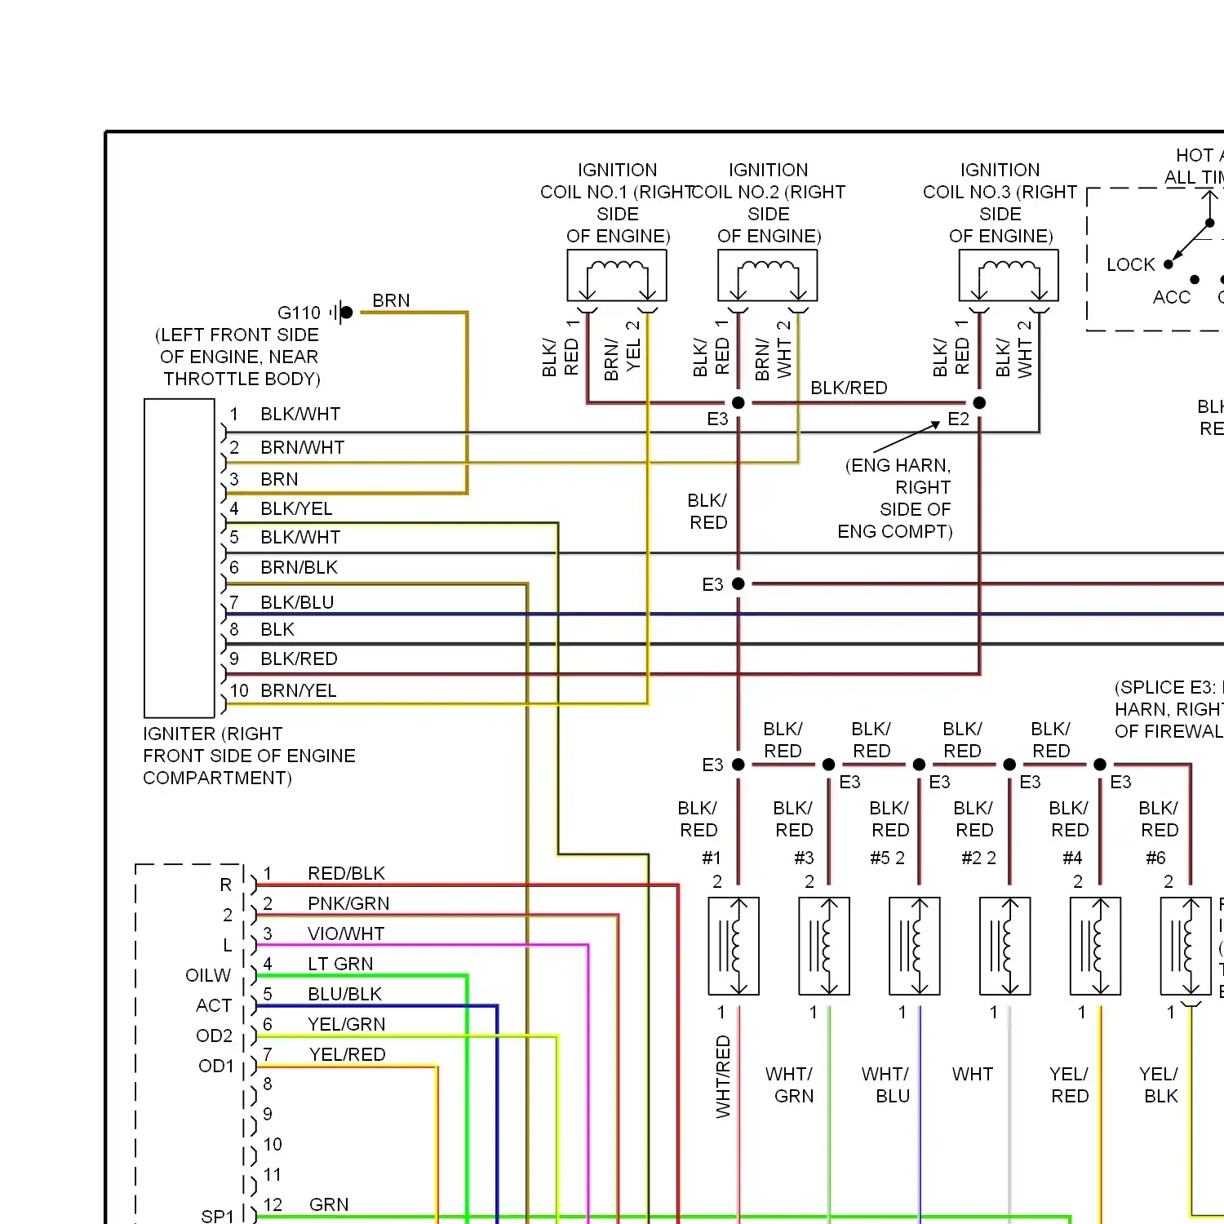
Task: Click the OD1 terminal label
Action: [216, 1066]
